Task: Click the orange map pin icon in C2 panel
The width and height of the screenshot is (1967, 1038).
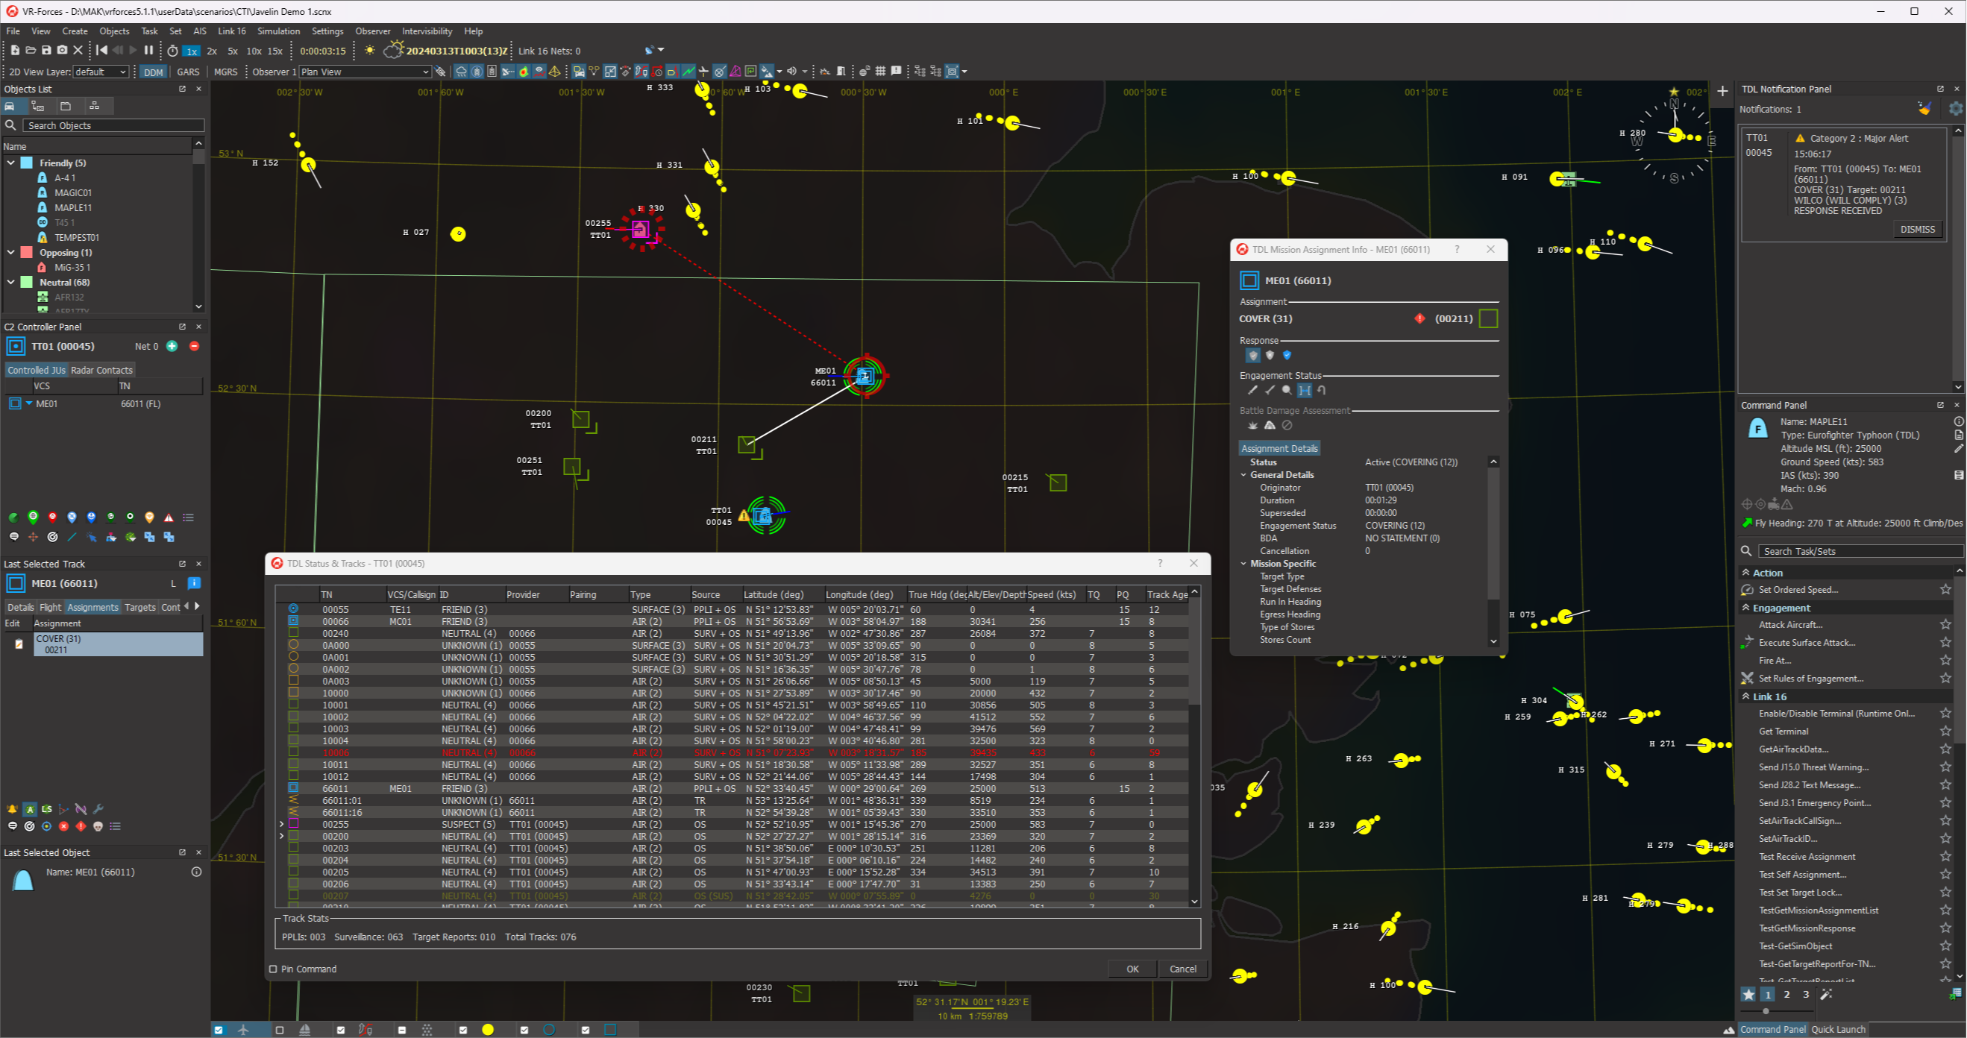Action: [x=150, y=518]
